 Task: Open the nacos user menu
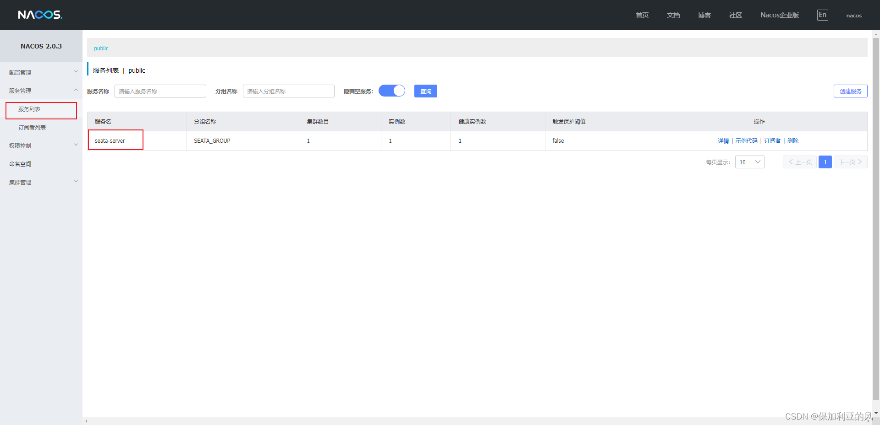click(854, 16)
